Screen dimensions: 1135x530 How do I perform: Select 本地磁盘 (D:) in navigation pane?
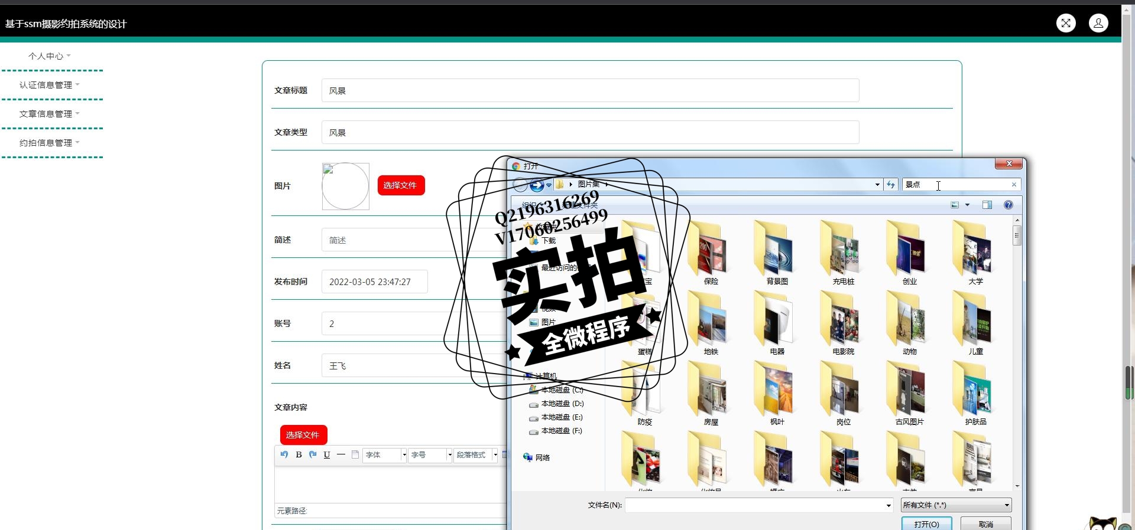pos(556,404)
